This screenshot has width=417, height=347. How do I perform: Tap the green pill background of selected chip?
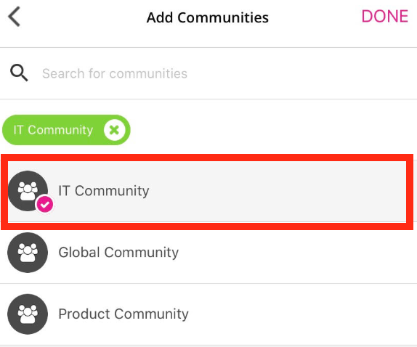click(66, 130)
